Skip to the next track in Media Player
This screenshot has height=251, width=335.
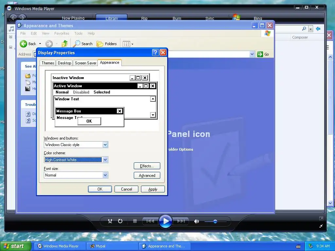pos(181,221)
